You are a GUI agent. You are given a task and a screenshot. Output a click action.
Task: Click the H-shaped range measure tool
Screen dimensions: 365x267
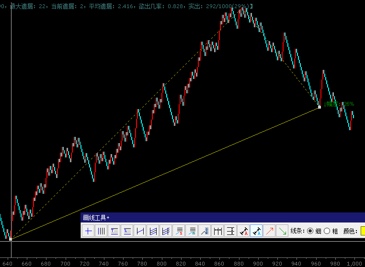[x=140, y=231]
